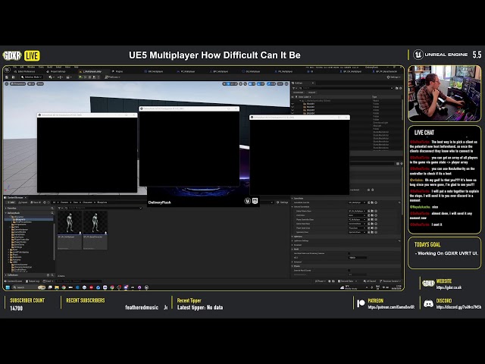Click the console command input field
The width and height of the screenshot is (485, 364).
(79, 281)
